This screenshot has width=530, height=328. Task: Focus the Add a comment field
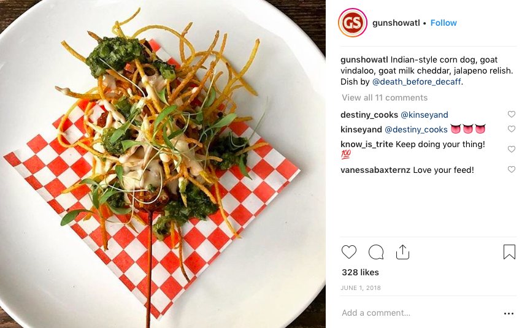419,313
